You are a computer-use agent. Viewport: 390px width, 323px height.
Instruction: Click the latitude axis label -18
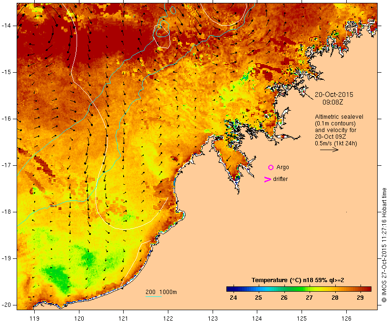(x=6, y=212)
